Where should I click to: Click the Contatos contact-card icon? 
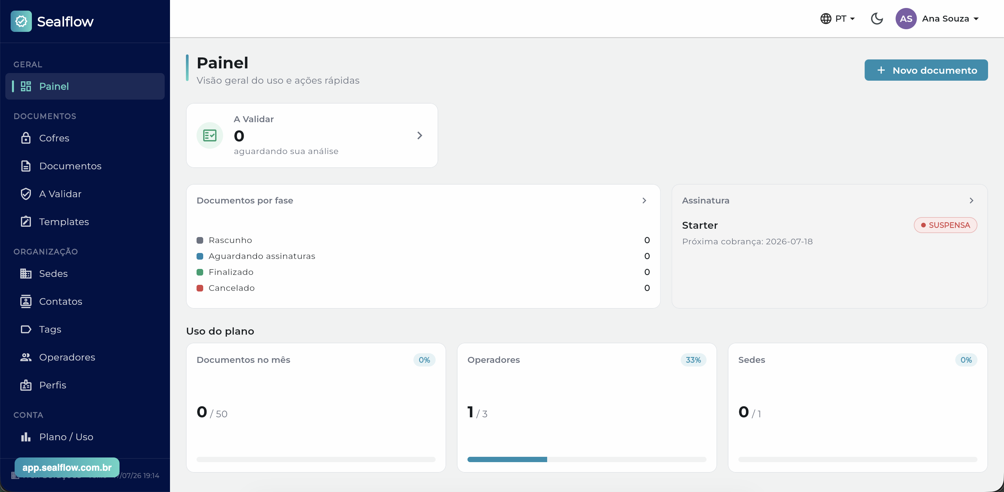(26, 301)
